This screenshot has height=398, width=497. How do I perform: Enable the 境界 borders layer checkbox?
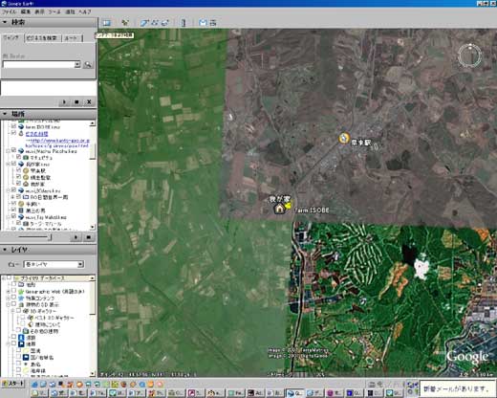pos(13,343)
